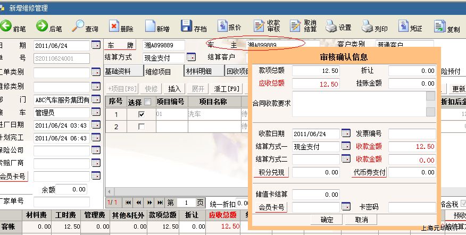466x235 pixels.
Task: Open 列印 print from the toolbar
Action: [x=368, y=26]
